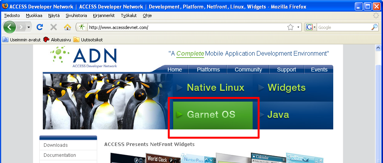The width and height of the screenshot is (383, 163).
Task: Click the Calendar widget thumbnail
Action: (x=268, y=158)
